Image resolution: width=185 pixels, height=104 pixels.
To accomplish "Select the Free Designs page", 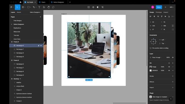I will pos(18,21).
